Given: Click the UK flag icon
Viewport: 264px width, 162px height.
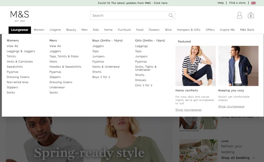Looking at the screenshot, I should point(253,3).
